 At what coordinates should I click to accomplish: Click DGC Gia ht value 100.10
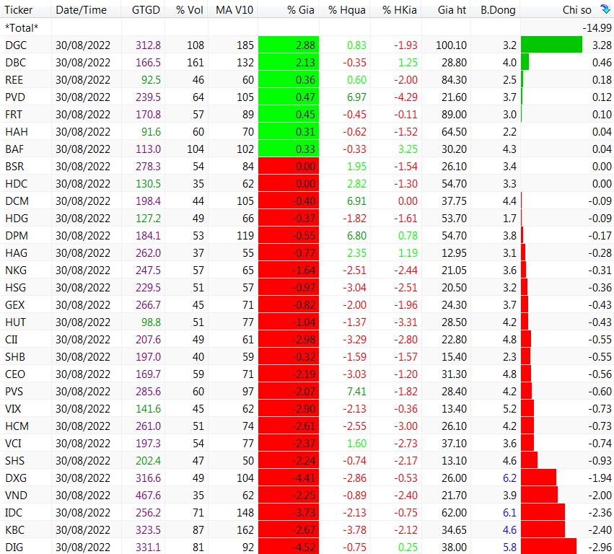pos(451,45)
